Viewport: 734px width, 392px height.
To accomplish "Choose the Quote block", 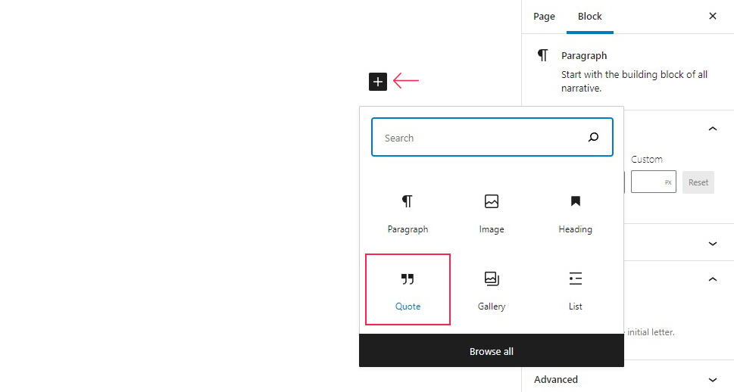I will click(408, 289).
